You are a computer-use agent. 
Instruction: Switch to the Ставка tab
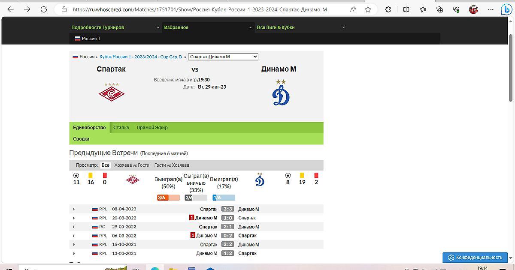pos(121,128)
